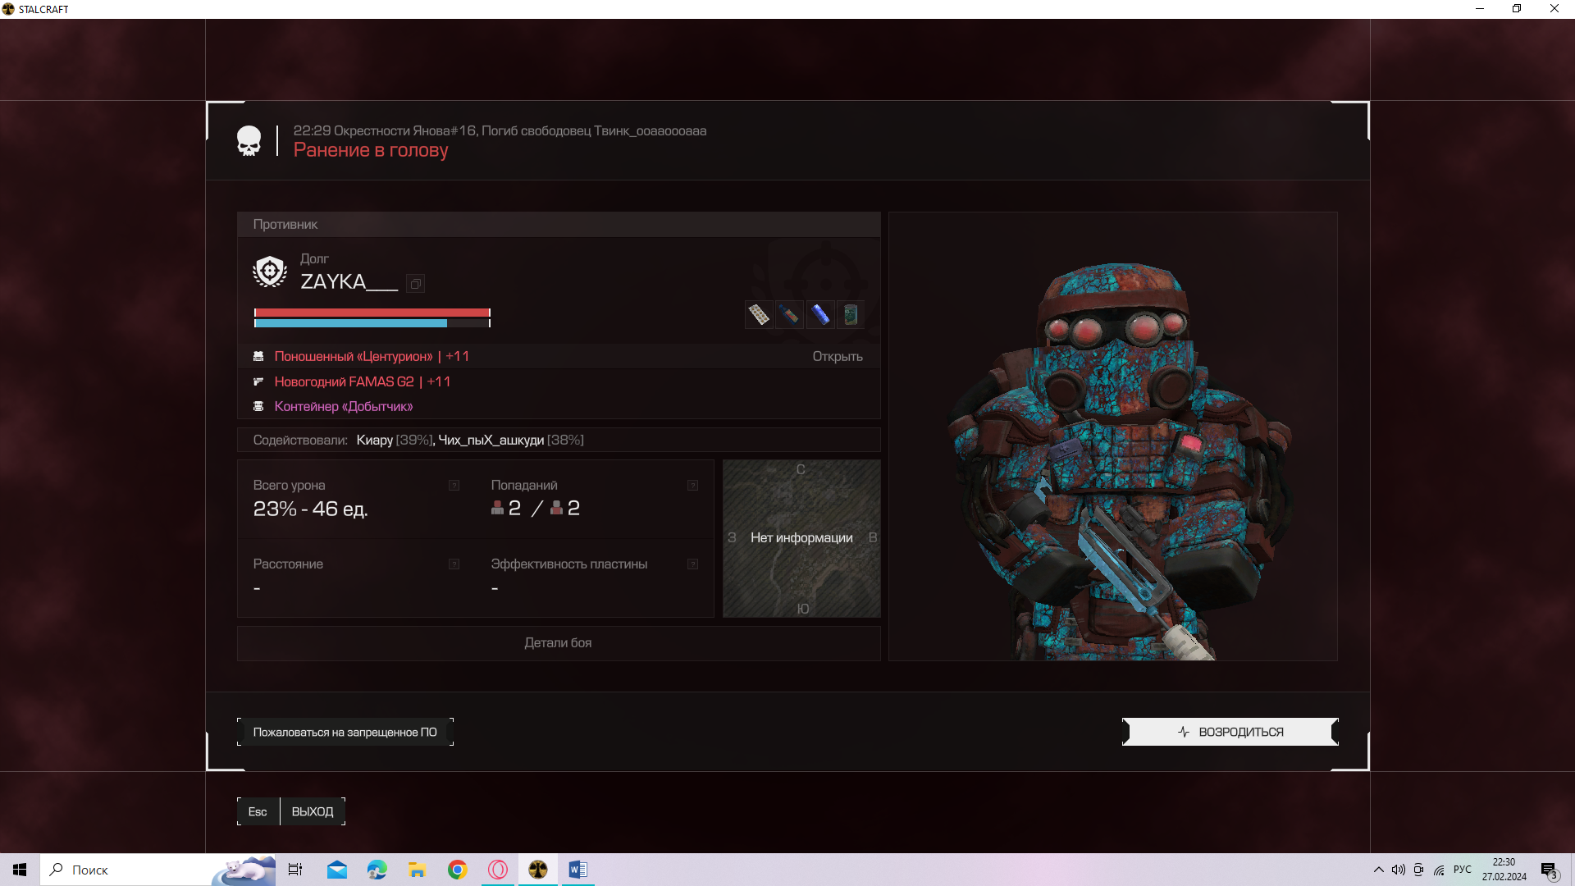Open Windows Start menu

click(x=20, y=870)
